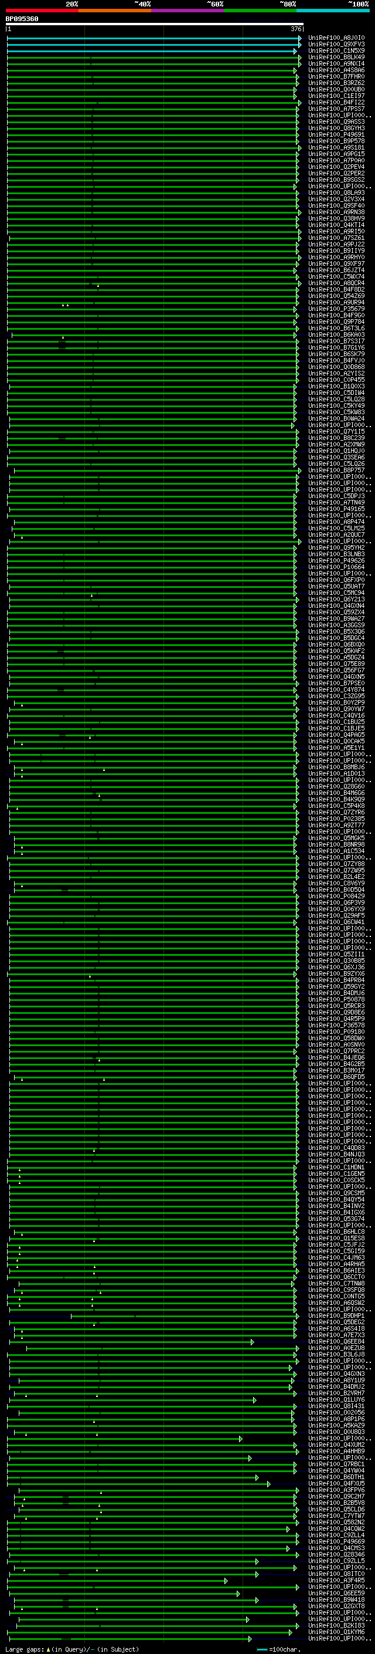375x1654 pixels.
Task: Click the purple ~60% identity legend segment
Action: 188,11
